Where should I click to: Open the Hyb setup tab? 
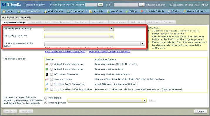click(137, 22)
